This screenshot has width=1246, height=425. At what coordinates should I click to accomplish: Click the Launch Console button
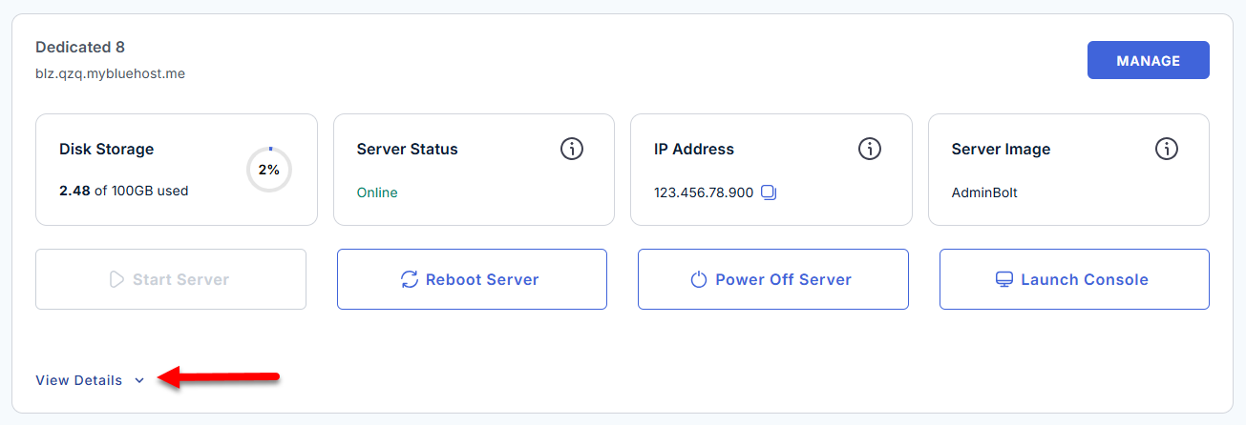1074,279
